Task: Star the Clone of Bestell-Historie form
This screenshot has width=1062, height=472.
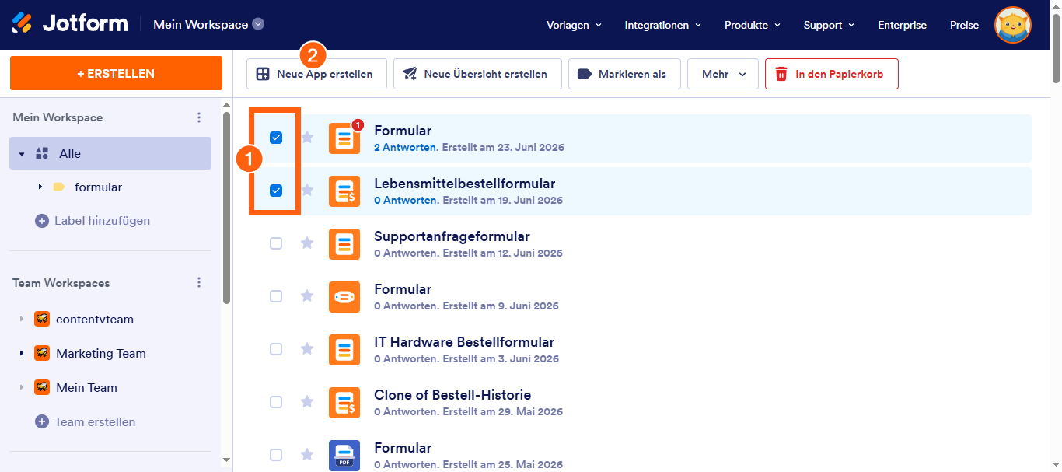Action: pos(307,402)
